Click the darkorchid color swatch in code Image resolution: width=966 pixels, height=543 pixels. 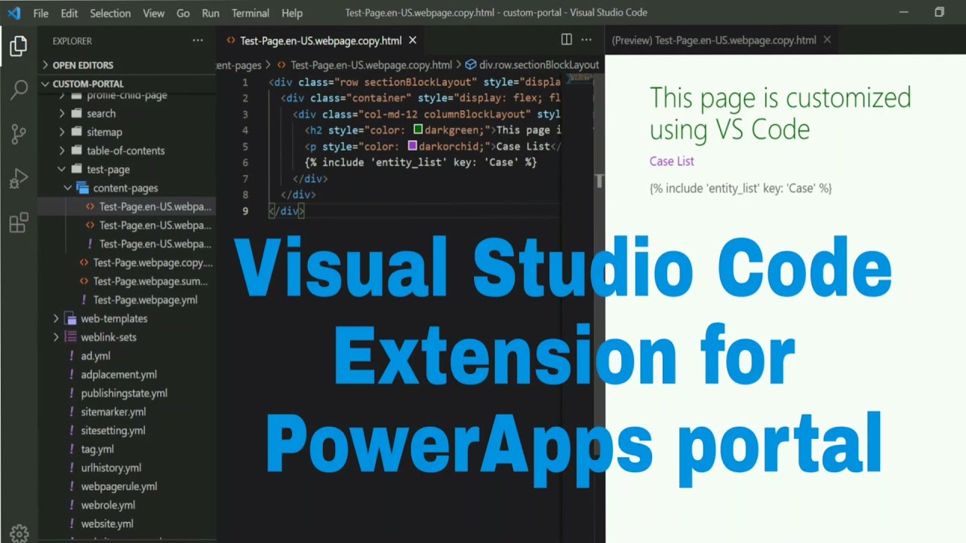click(x=412, y=146)
